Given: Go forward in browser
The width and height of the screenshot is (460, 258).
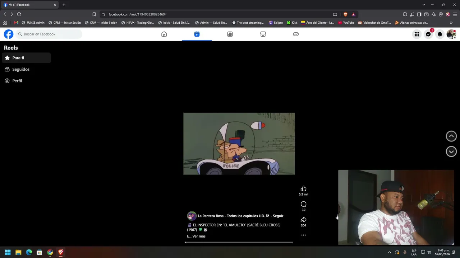Looking at the screenshot, I should point(12,14).
